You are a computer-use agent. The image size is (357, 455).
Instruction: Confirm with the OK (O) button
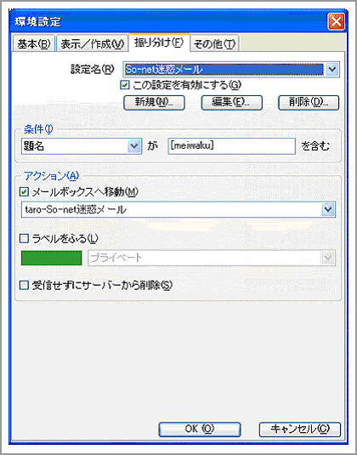(x=200, y=429)
